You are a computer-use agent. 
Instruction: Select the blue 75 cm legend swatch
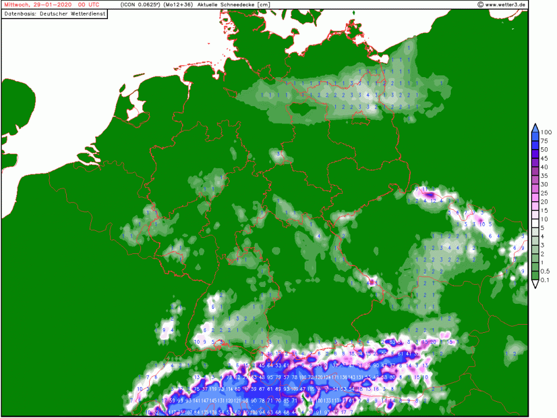(535, 137)
